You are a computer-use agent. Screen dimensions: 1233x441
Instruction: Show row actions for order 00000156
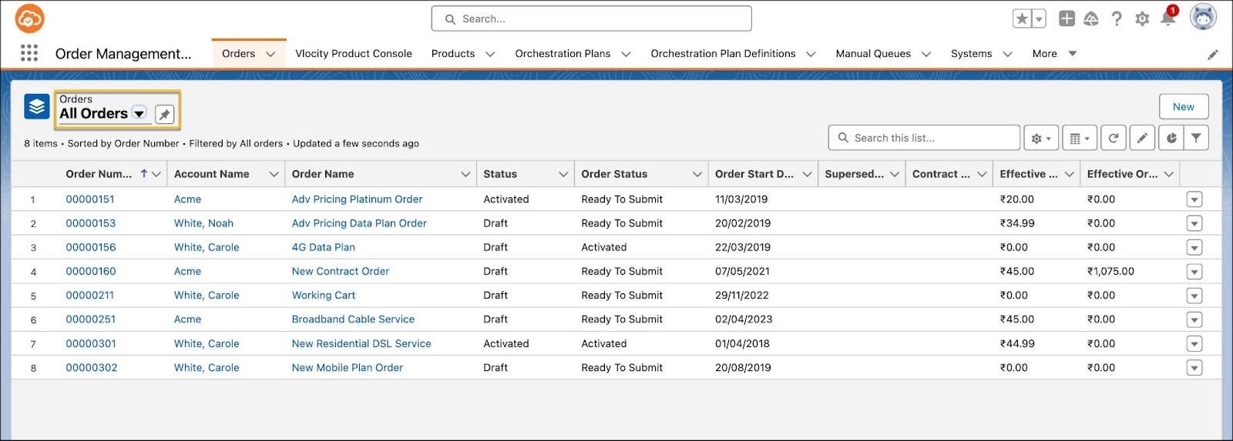[1194, 248]
